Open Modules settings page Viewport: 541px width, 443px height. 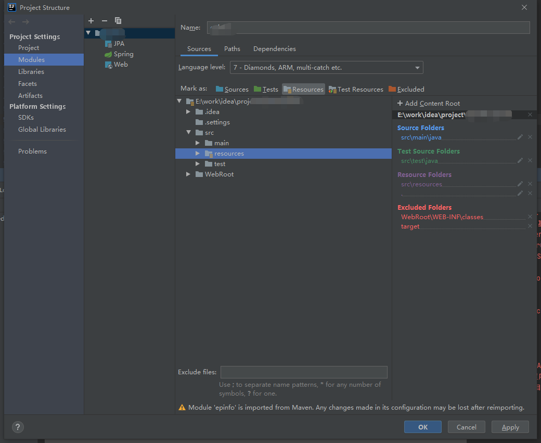[44, 59]
